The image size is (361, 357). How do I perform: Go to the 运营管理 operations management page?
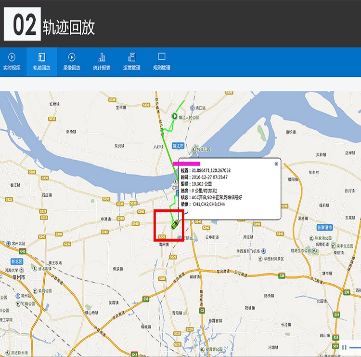click(131, 62)
